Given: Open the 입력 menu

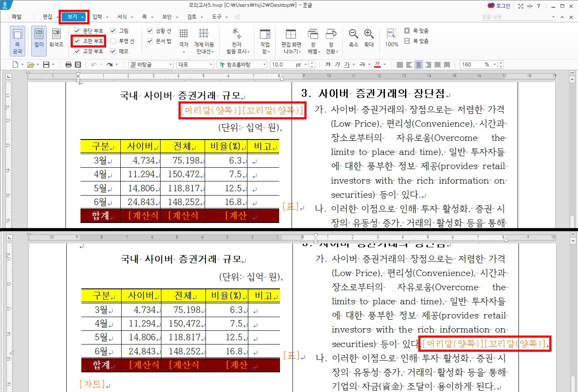Looking at the screenshot, I should [x=97, y=17].
